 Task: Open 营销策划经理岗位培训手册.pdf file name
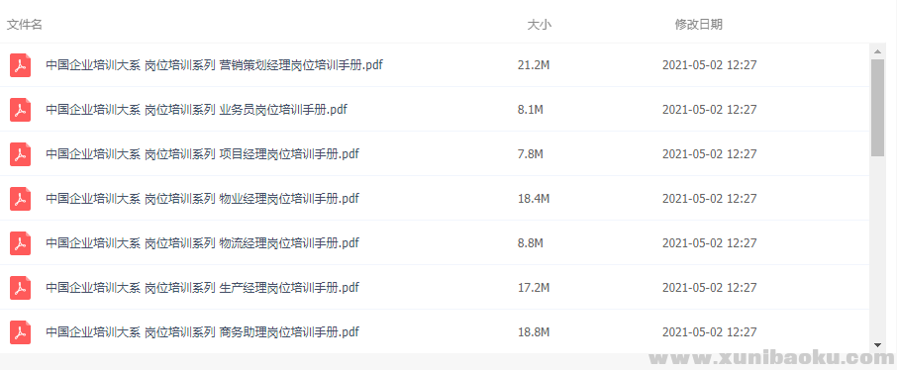(214, 65)
